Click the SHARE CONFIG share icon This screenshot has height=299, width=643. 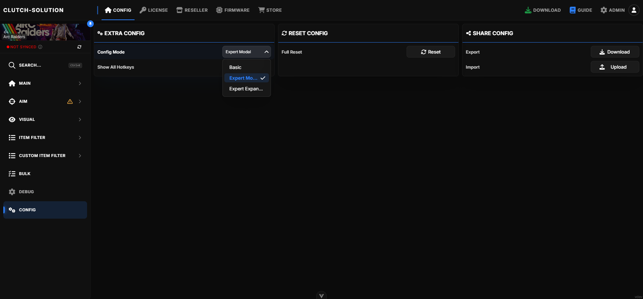click(x=469, y=33)
